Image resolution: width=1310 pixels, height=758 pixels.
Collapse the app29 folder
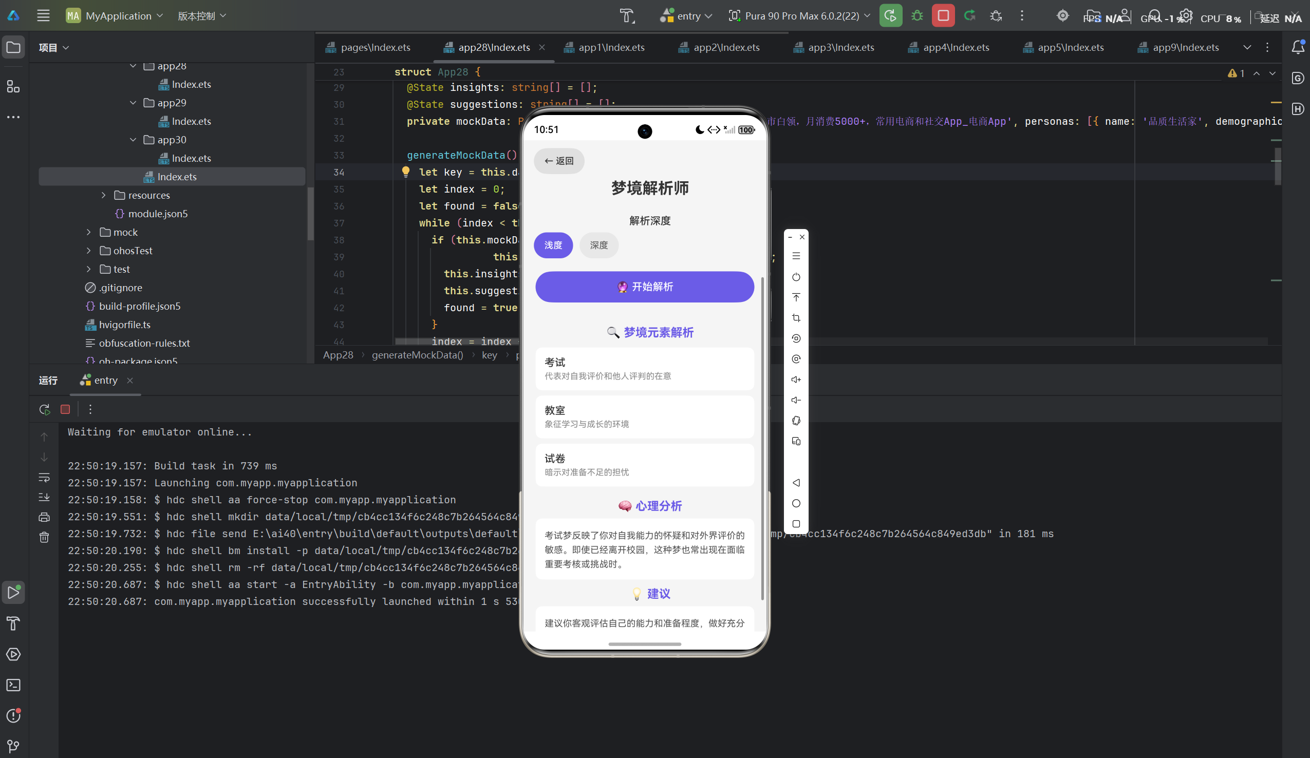[133, 103]
